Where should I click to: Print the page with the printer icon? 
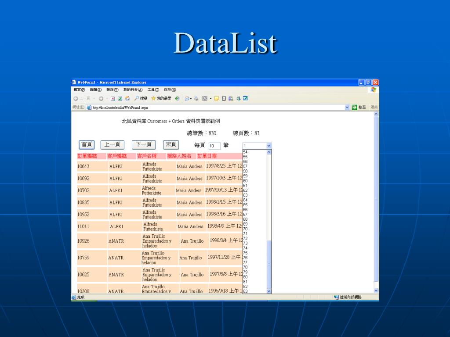[x=196, y=99]
